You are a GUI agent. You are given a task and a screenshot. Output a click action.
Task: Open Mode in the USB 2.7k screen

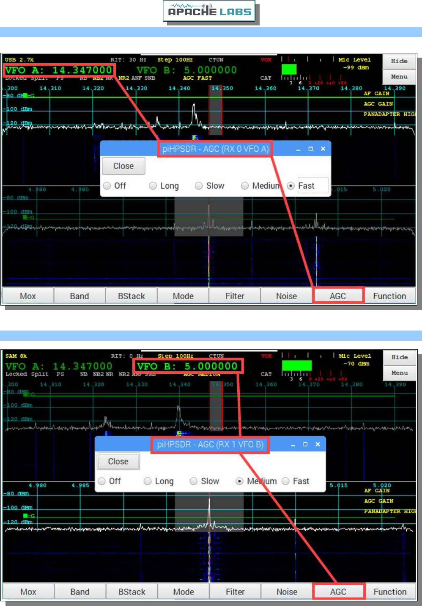click(x=183, y=296)
